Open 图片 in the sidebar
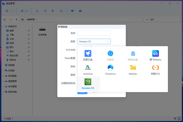Viewport: 183px width, 122px height. [x=12, y=47]
